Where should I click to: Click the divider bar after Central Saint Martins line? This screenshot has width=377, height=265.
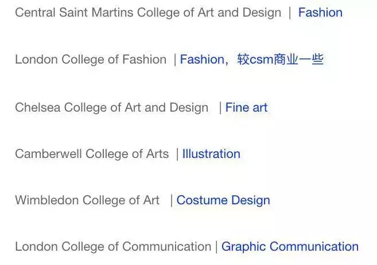pos(290,13)
